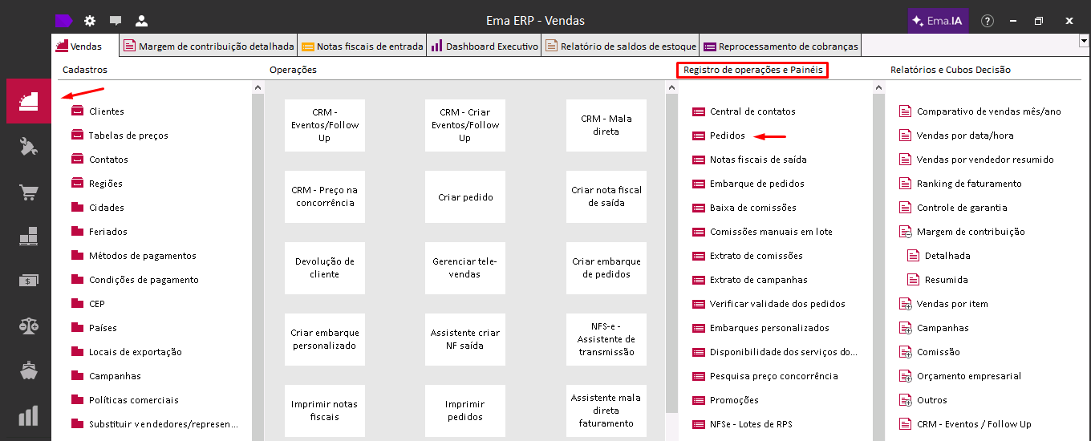Open the settings gear in title bar
This screenshot has width=1091, height=441.
click(x=90, y=21)
